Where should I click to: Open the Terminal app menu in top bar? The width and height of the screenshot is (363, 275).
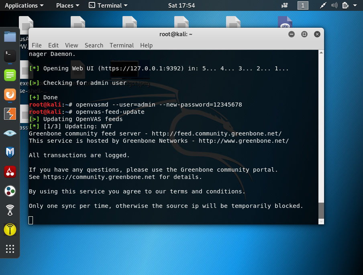pos(108,5)
